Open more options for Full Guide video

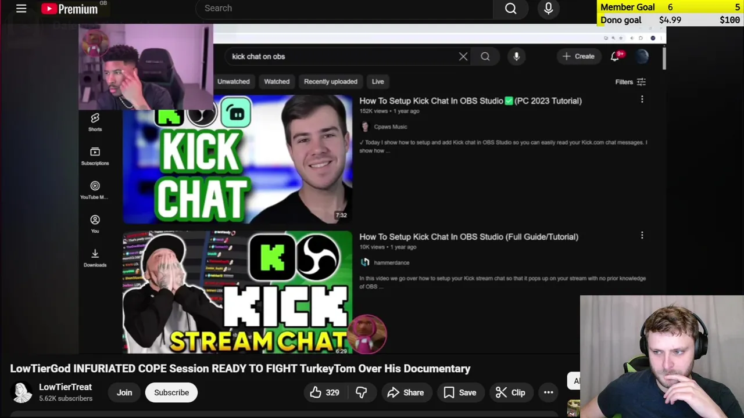(642, 235)
